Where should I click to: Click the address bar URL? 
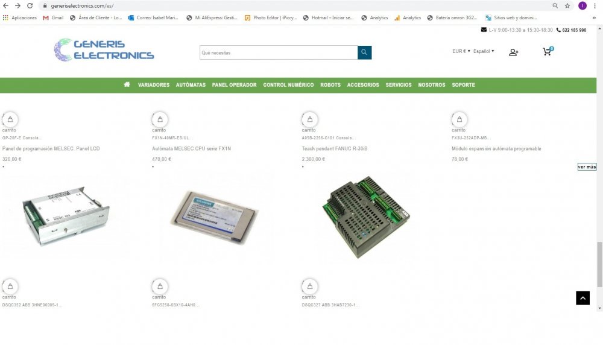(x=82, y=6)
